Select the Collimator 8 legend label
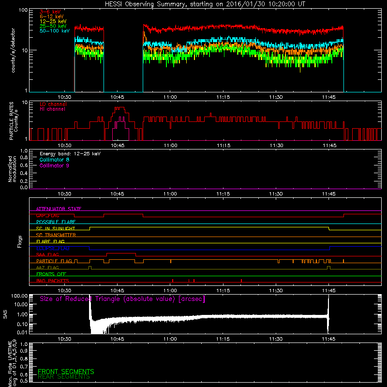 tap(54, 160)
